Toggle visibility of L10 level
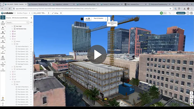The width and height of the screenshot is (194, 109). 31,79
